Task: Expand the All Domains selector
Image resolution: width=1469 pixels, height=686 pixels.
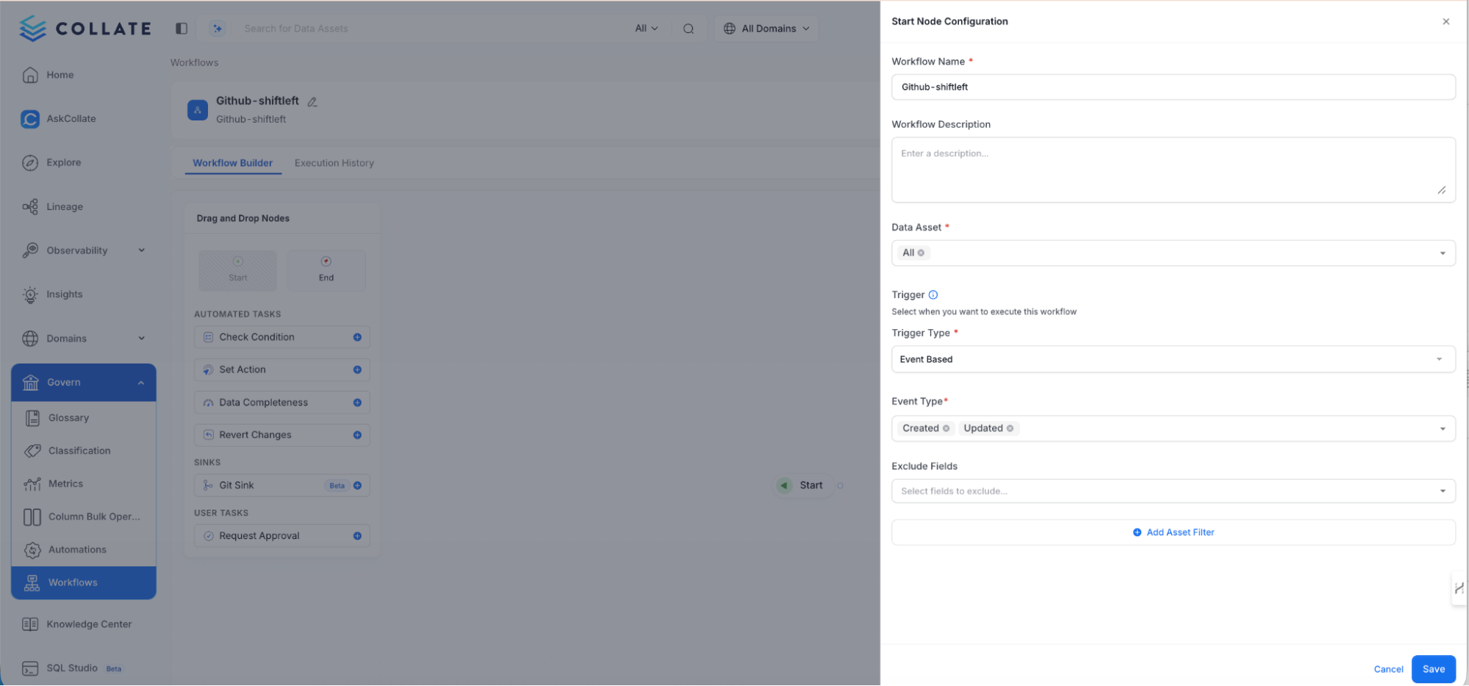Action: (x=766, y=28)
